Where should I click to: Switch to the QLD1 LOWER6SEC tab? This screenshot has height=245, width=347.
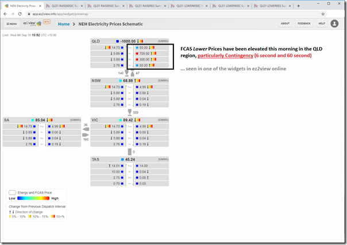231,6
